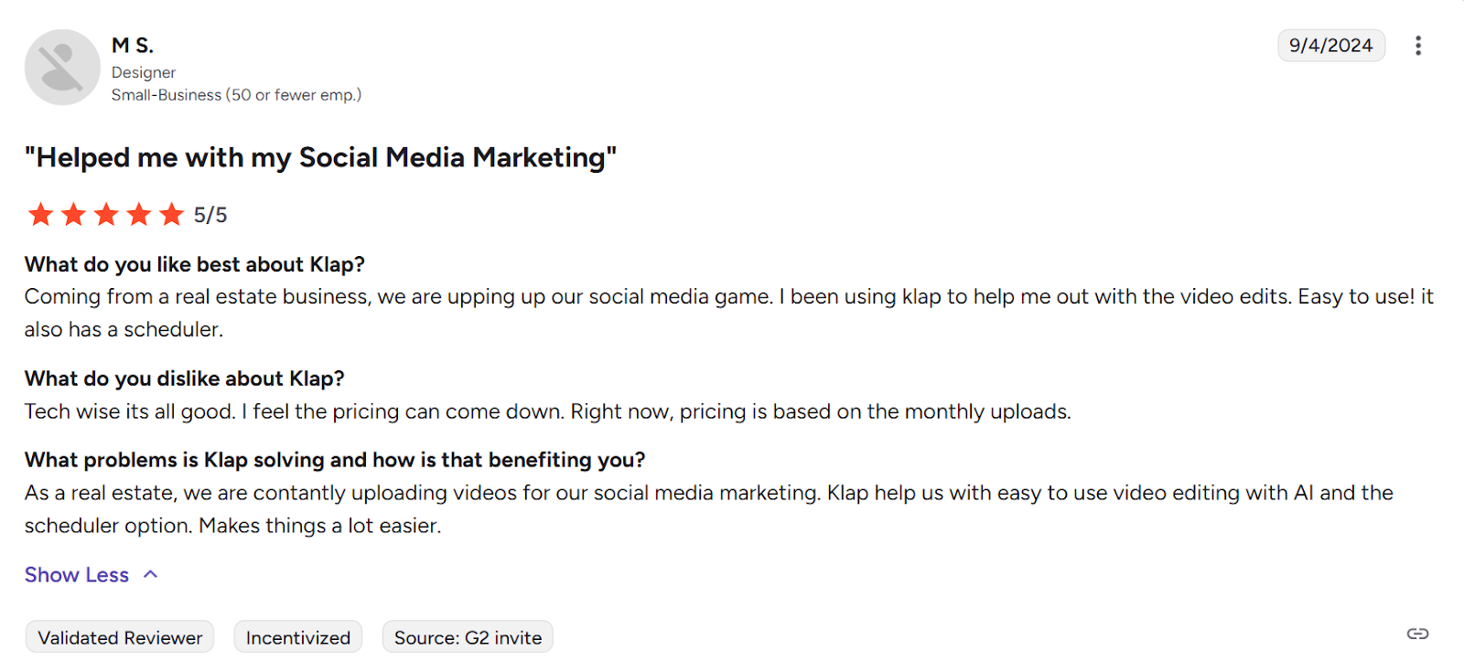This screenshot has height=672, width=1464.
Task: Click the copy review link icon
Action: (x=1417, y=634)
